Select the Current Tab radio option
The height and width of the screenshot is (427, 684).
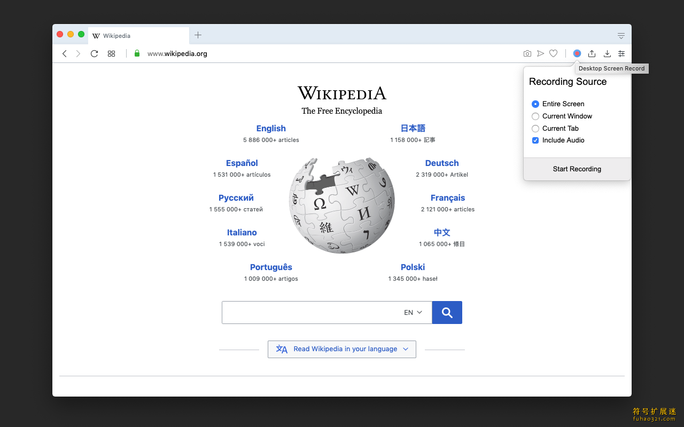click(535, 129)
